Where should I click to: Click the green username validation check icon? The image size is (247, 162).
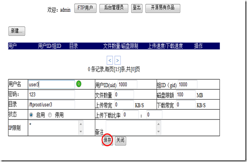pos(79,84)
